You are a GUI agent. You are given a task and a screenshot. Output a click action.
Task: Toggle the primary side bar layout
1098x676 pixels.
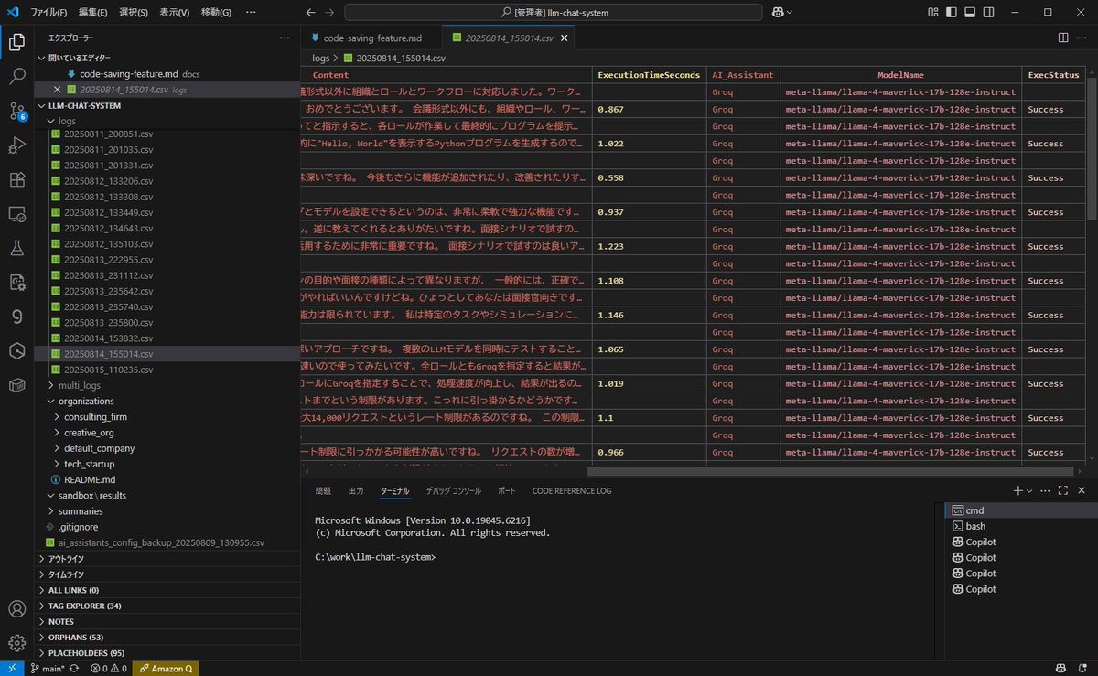pos(952,12)
